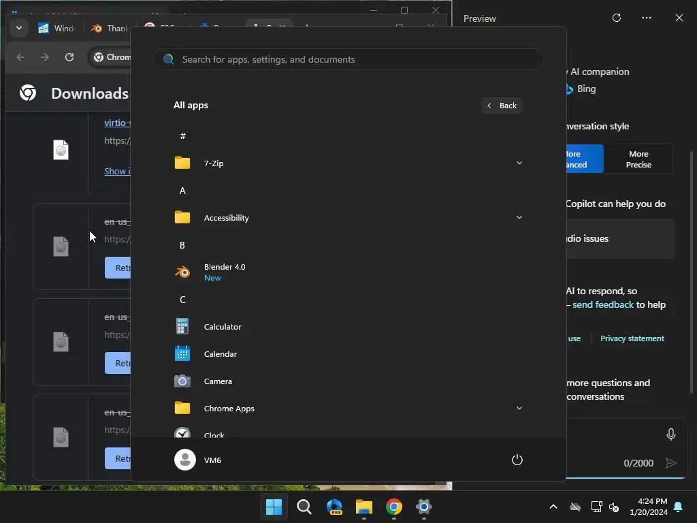697x523 pixels.
Task: Open the muted volume tray icon
Action: (614, 507)
